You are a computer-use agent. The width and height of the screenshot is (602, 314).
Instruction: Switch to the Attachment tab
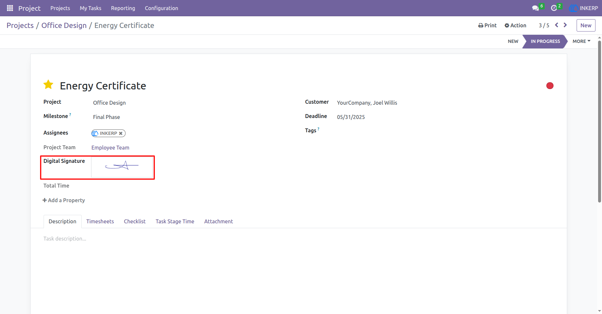click(218, 221)
